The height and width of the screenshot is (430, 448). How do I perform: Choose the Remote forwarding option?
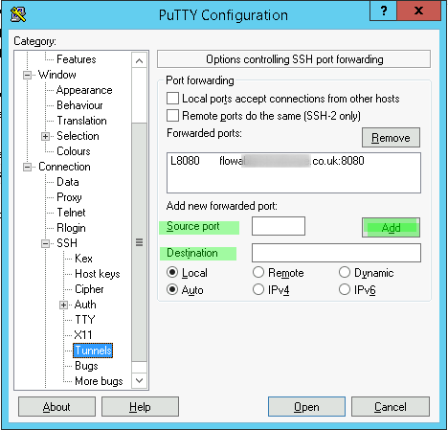coord(258,273)
